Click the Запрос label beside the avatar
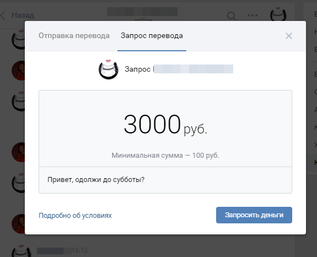This screenshot has width=317, height=257. click(x=137, y=69)
